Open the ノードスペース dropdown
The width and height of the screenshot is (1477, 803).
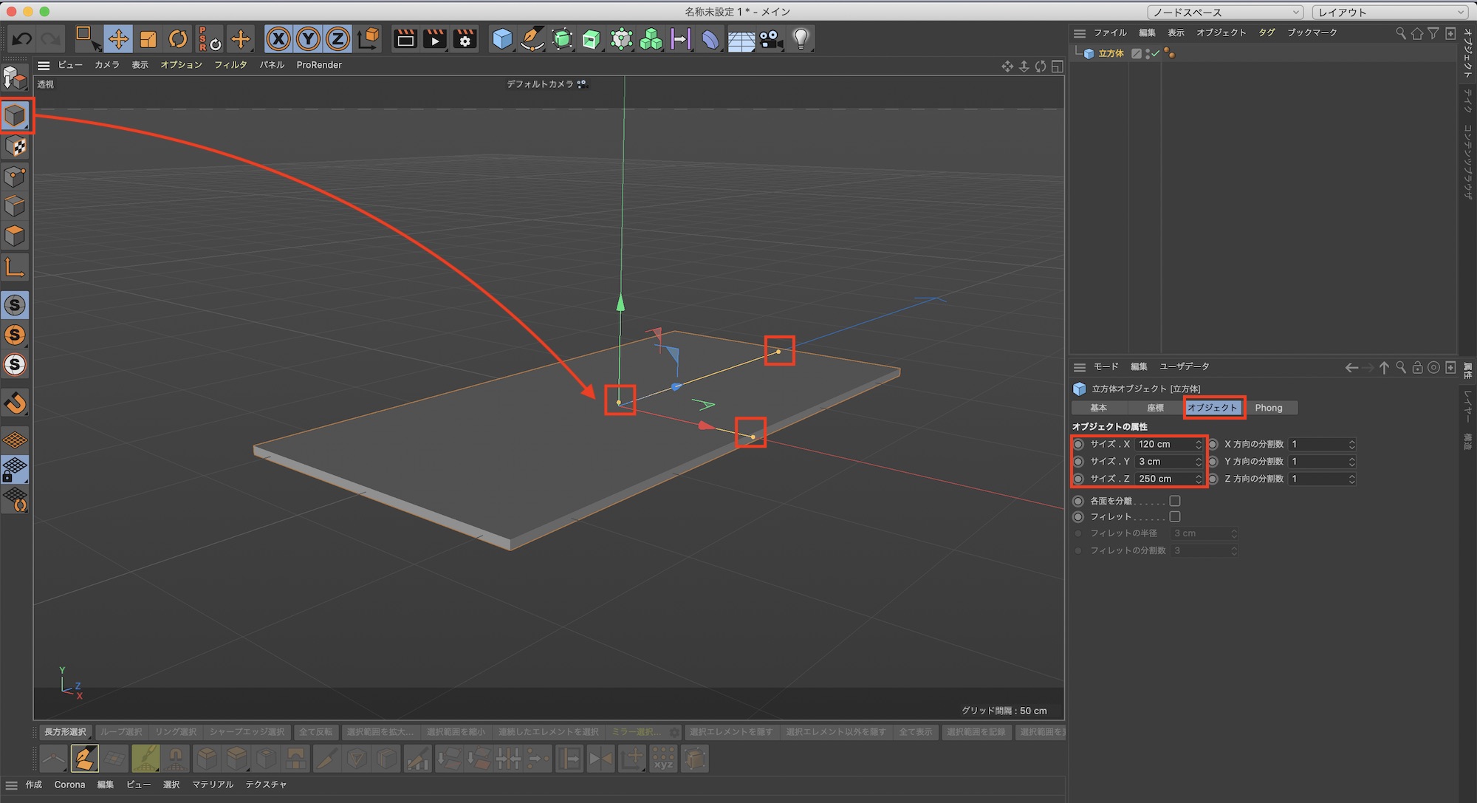pyautogui.click(x=1224, y=12)
